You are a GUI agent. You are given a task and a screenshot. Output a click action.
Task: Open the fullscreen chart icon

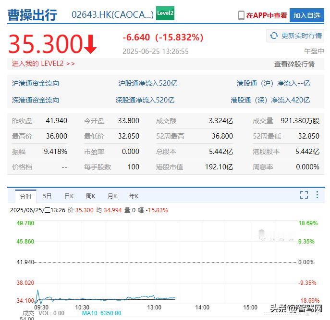click(304, 195)
